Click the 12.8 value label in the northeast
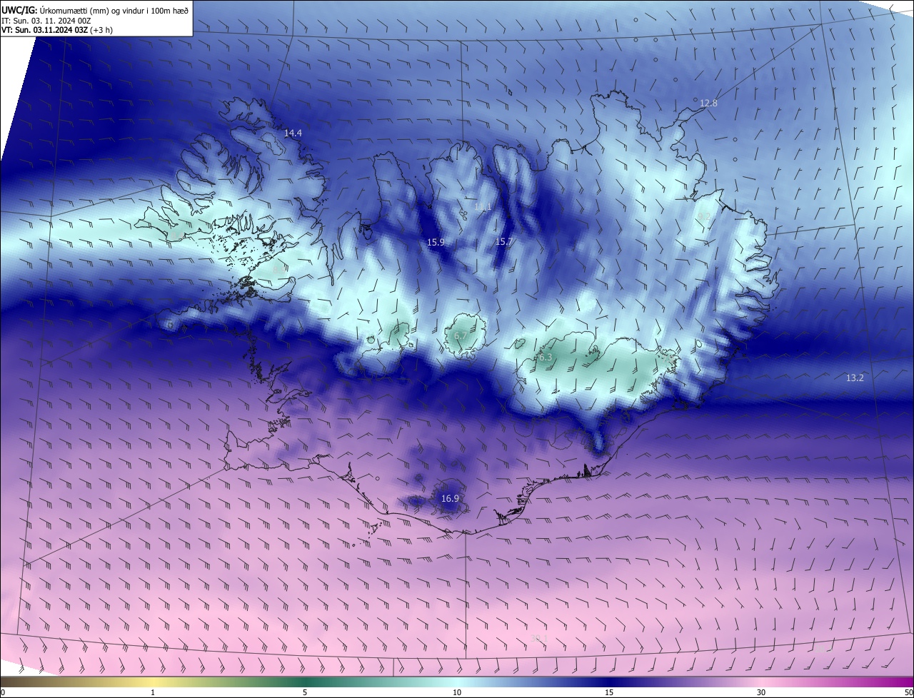 (708, 103)
